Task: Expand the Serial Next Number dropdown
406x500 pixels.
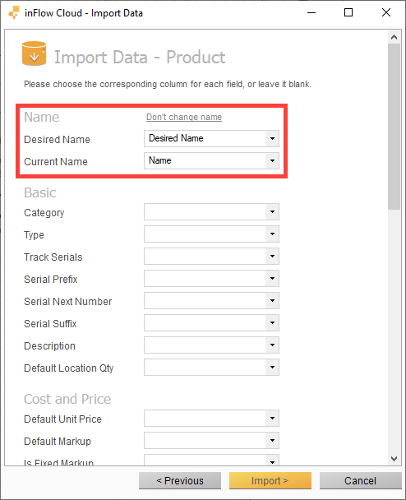Action: [x=211, y=301]
